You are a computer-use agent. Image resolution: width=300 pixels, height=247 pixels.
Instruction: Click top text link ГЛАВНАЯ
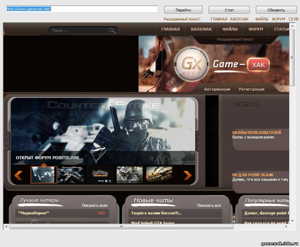[219, 19]
